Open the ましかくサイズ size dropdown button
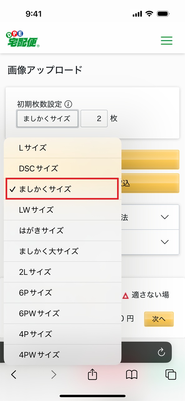 pyautogui.click(x=47, y=119)
